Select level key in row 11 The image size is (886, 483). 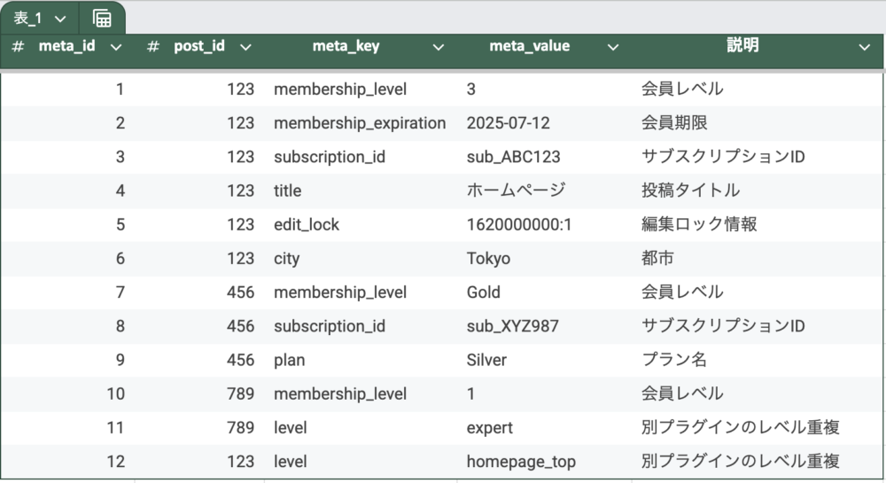pos(291,428)
